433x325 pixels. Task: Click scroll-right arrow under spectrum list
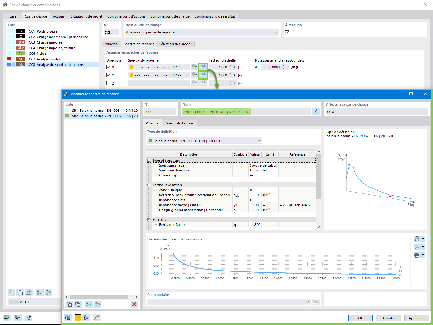pyautogui.click(x=137, y=297)
